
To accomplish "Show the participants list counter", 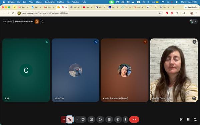I will coord(193,21).
